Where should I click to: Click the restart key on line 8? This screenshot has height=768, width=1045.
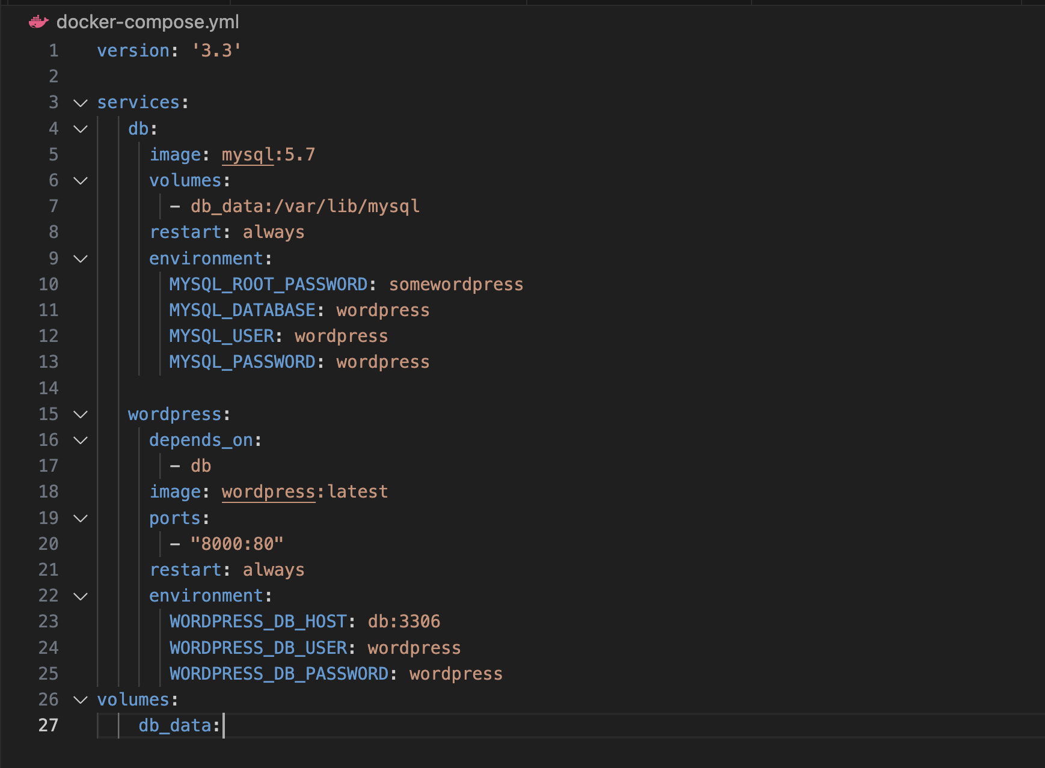pyautogui.click(x=185, y=233)
